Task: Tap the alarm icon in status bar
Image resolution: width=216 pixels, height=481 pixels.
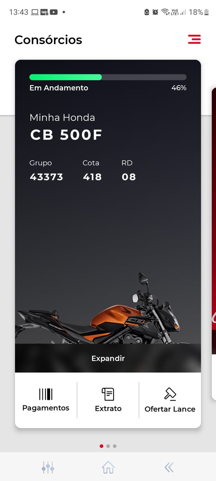Action: (x=155, y=12)
